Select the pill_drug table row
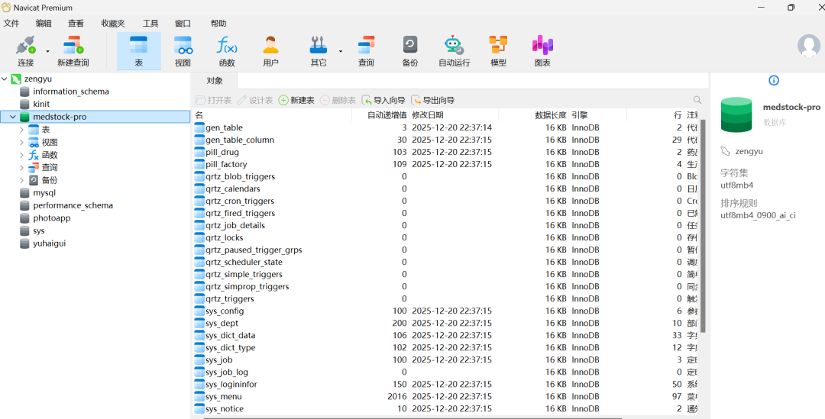 (x=447, y=152)
